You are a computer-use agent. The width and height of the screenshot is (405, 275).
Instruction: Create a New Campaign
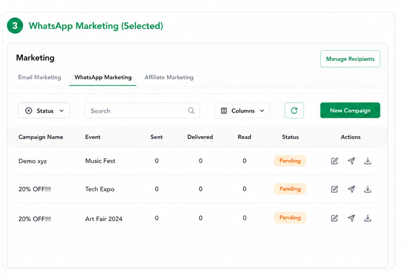pyautogui.click(x=350, y=110)
